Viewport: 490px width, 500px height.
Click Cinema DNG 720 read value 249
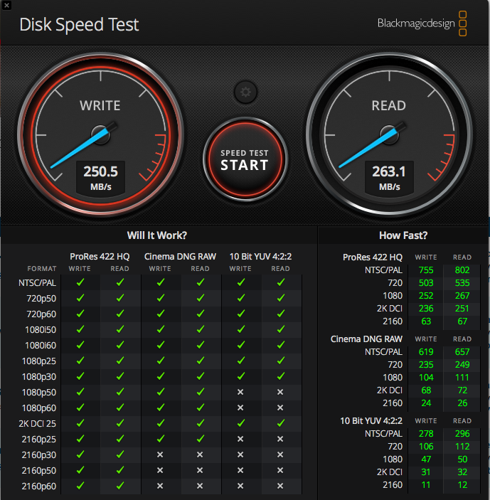pyautogui.click(x=462, y=364)
